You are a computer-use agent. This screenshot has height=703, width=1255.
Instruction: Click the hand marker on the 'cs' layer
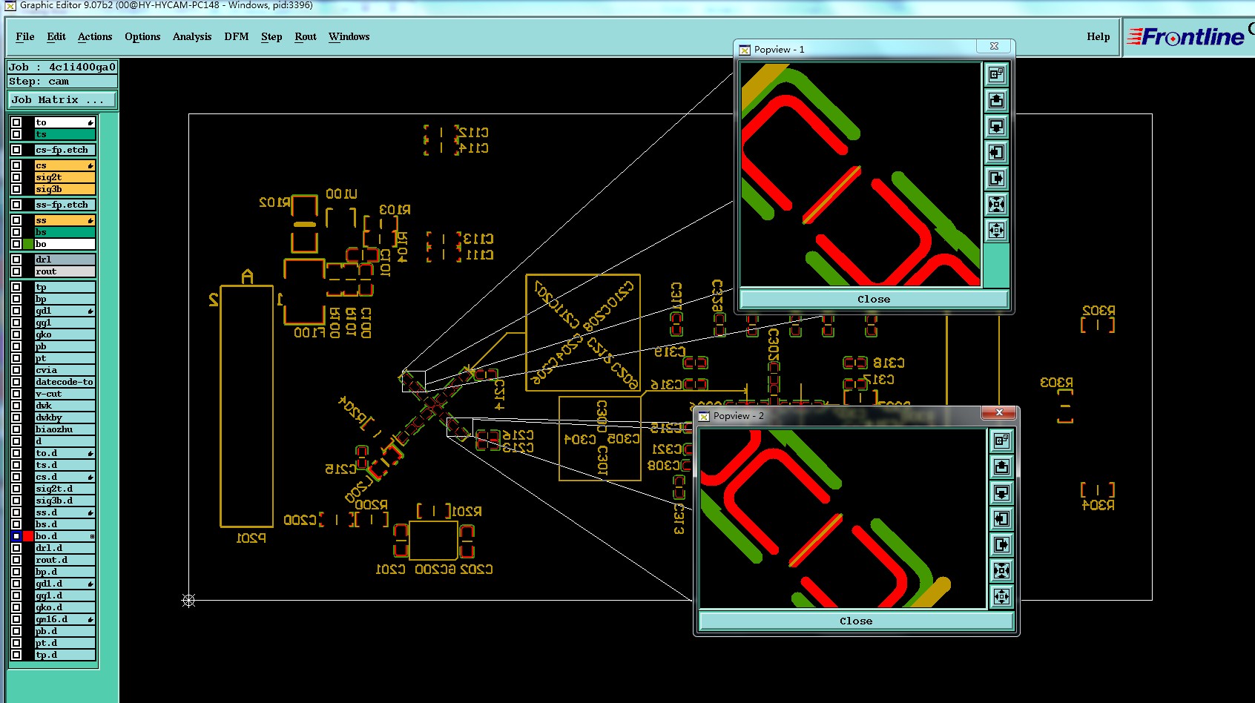pos(90,165)
